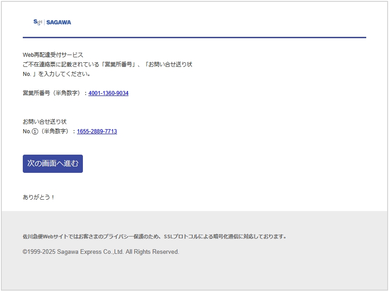389x292 pixels.
Task: Click the 「No.」を入力してください text line
Action: pyautogui.click(x=57, y=74)
